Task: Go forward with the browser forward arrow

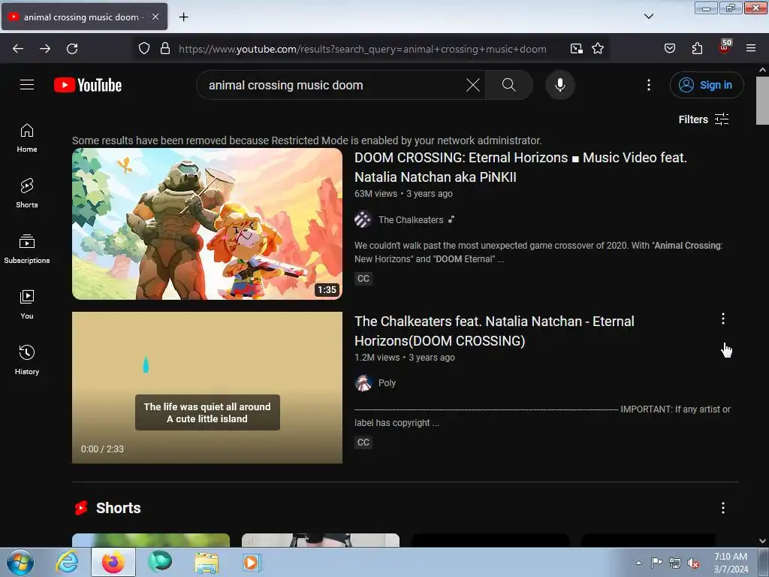Action: pos(45,49)
